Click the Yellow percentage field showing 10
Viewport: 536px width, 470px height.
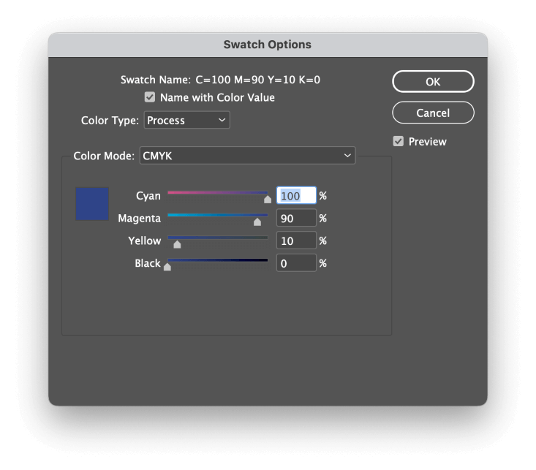pyautogui.click(x=296, y=240)
